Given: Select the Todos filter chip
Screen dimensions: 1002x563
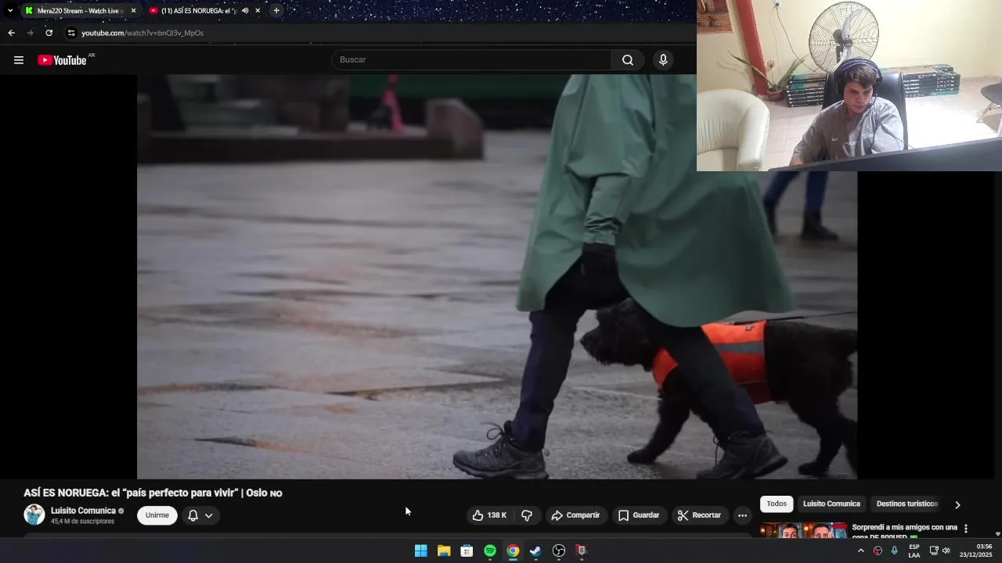Looking at the screenshot, I should (x=777, y=504).
